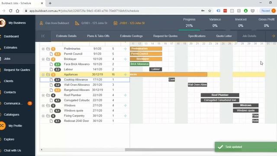Screen dimensions: 277x156
Task: Add a task under Roof Plumber with plus icon
Action: (125, 95)
